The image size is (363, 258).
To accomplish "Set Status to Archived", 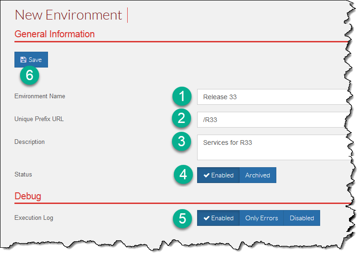I will click(258, 175).
